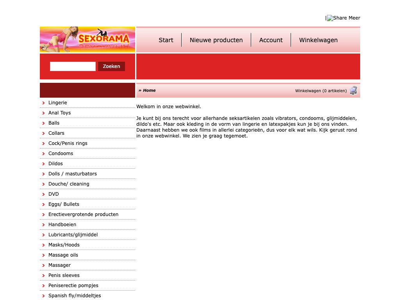Click the red arrow beside Peniserectie pompjes
The image size is (400, 300).
(x=43, y=286)
